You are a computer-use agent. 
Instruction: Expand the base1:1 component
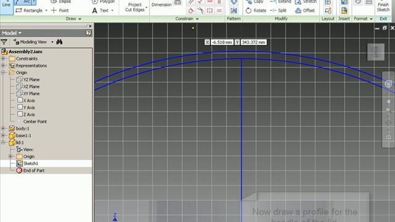[3, 136]
